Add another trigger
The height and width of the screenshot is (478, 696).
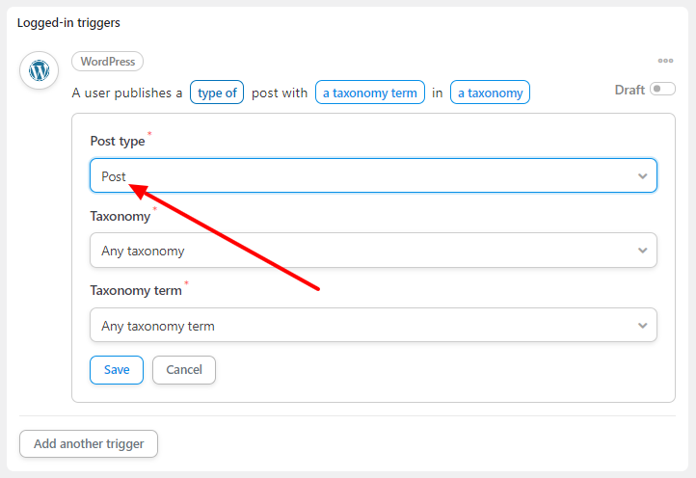89,444
